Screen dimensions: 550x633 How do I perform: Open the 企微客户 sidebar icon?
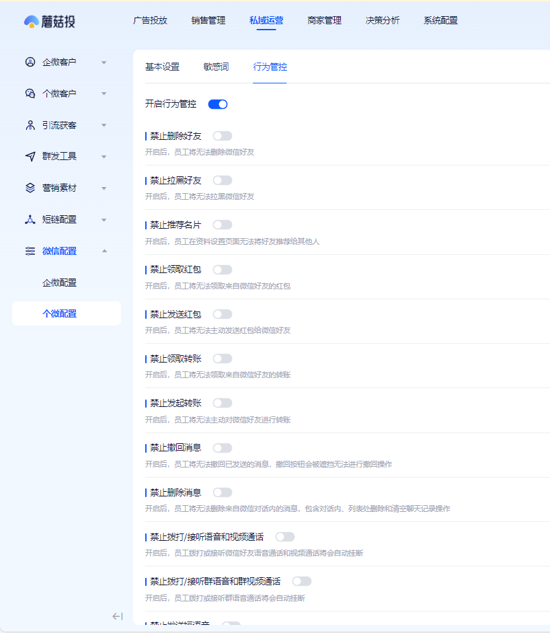(x=30, y=62)
